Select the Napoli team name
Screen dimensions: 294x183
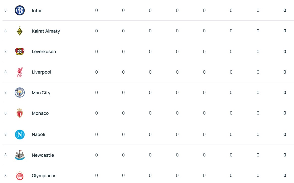tap(38, 134)
